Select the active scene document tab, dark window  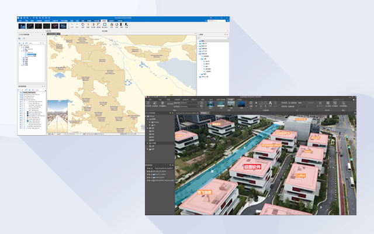tap(204, 113)
